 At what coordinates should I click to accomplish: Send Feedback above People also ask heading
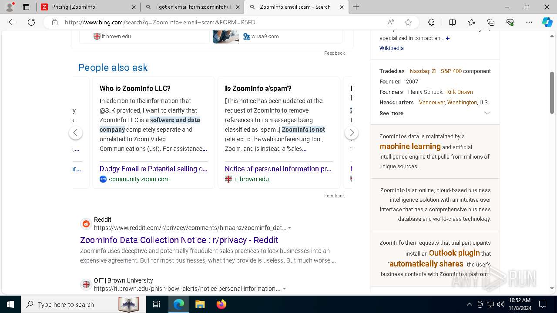click(x=335, y=53)
